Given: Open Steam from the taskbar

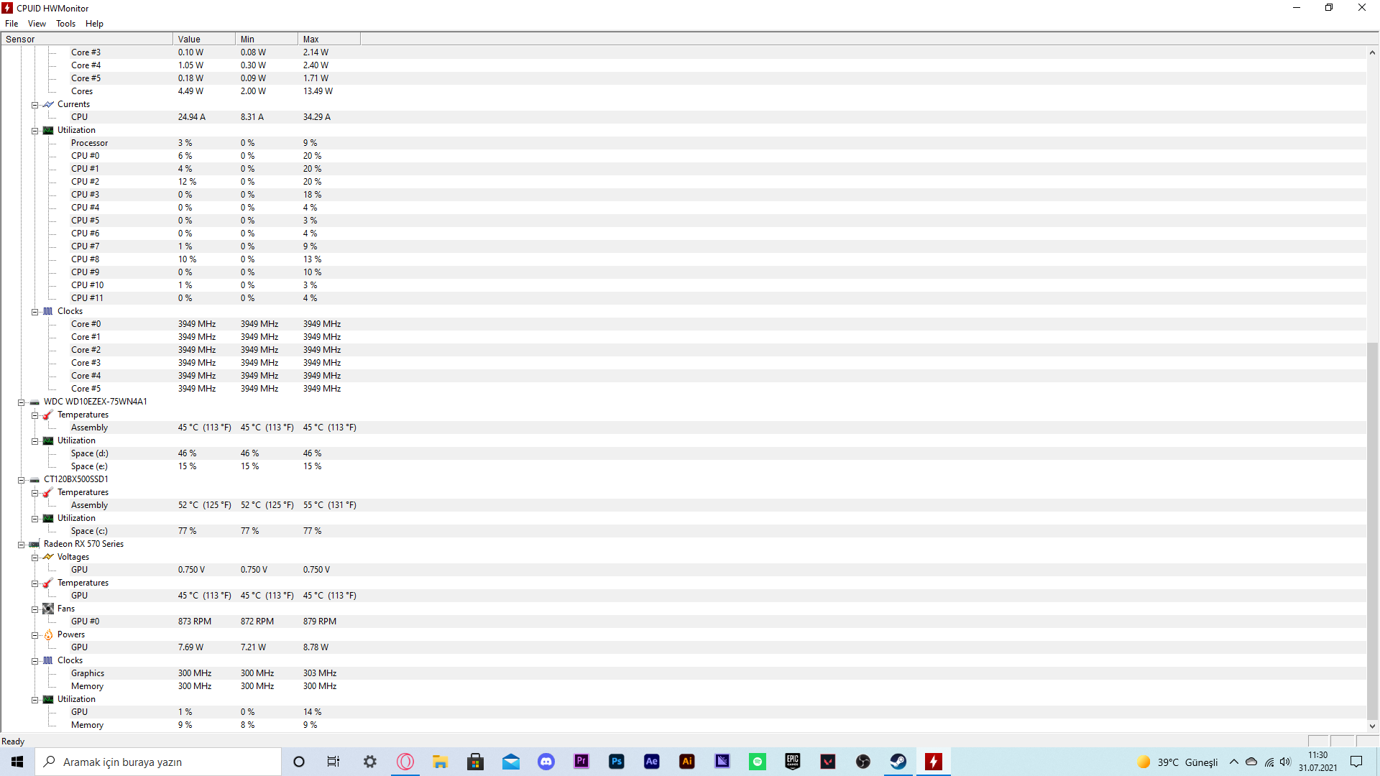Looking at the screenshot, I should (898, 762).
